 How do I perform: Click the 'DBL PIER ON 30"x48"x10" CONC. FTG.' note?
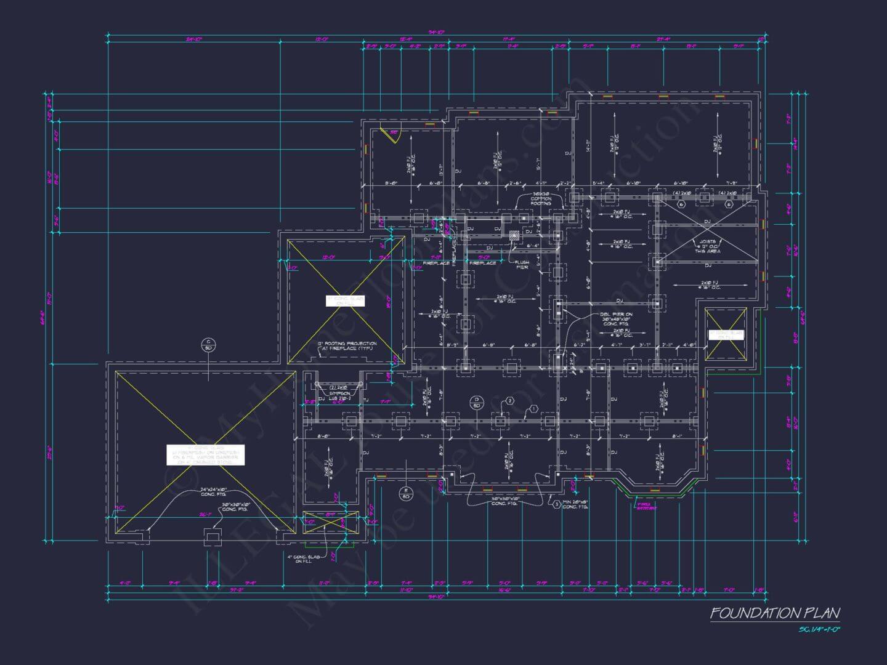(x=616, y=318)
